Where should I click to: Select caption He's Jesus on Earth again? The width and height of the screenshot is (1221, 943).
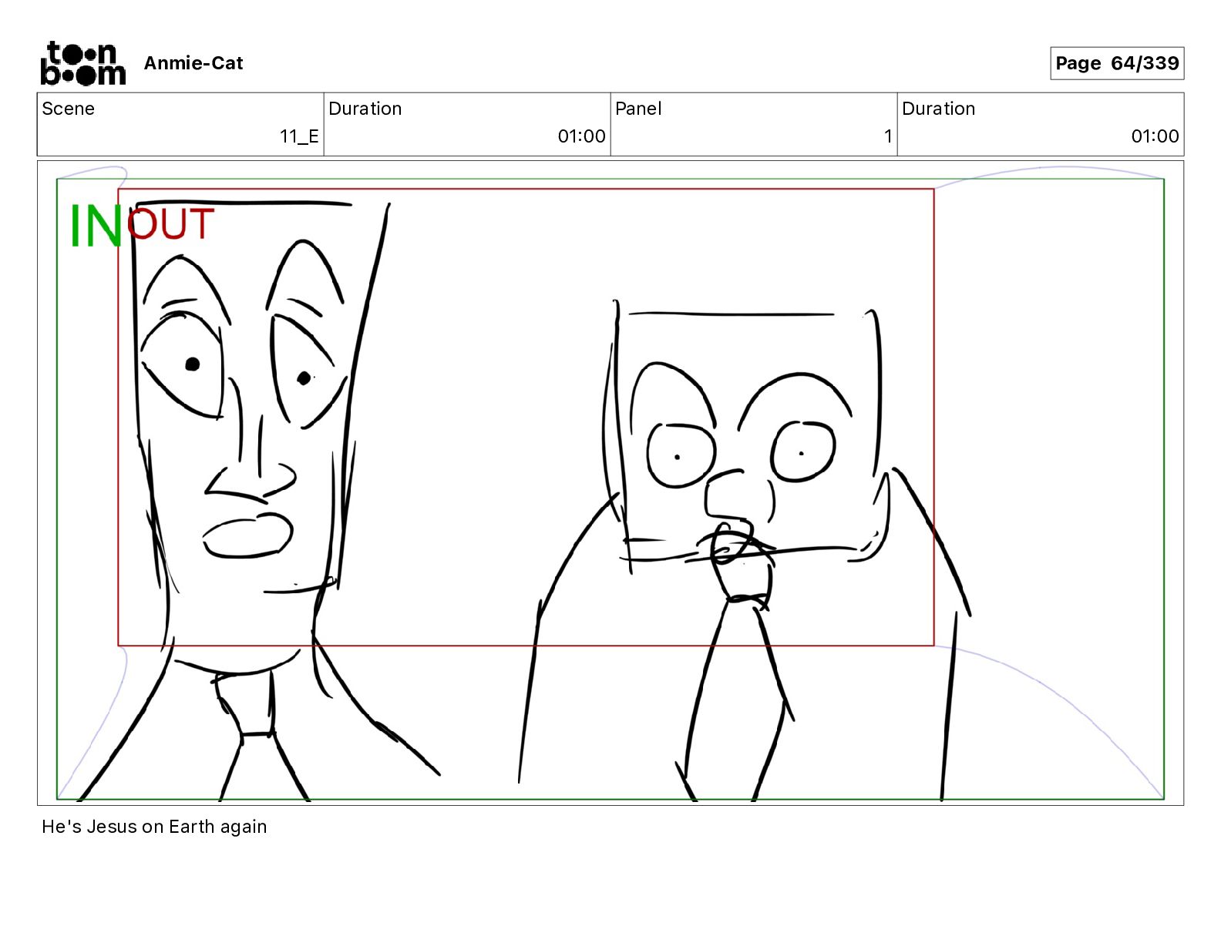(154, 827)
